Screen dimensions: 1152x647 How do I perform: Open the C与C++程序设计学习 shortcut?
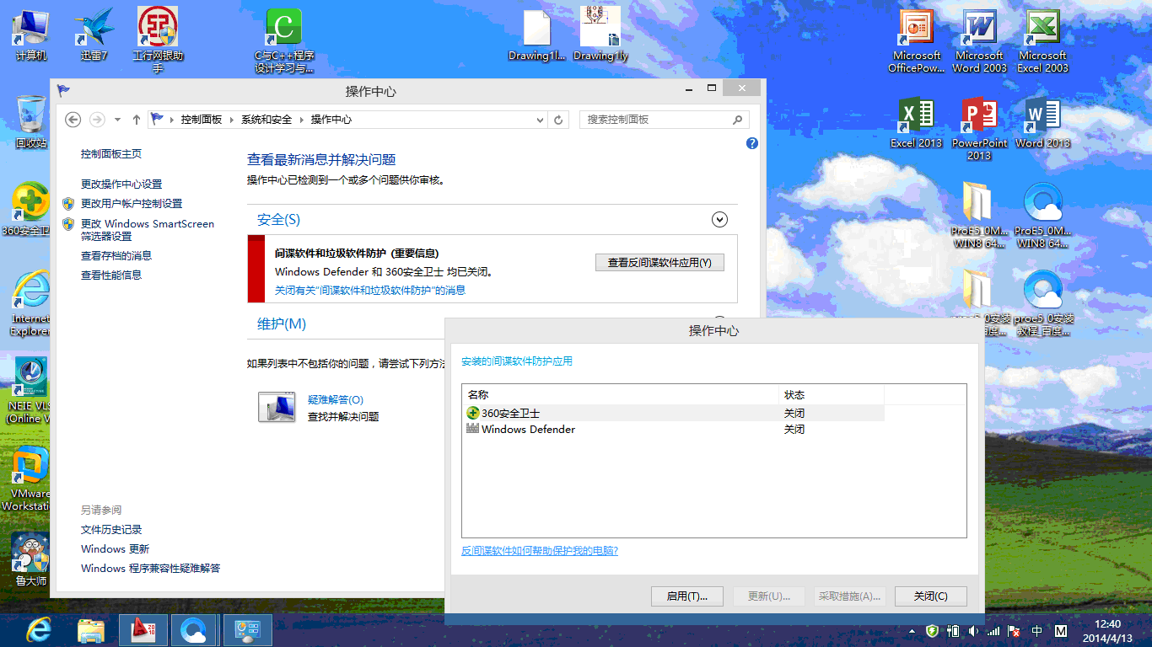click(284, 40)
